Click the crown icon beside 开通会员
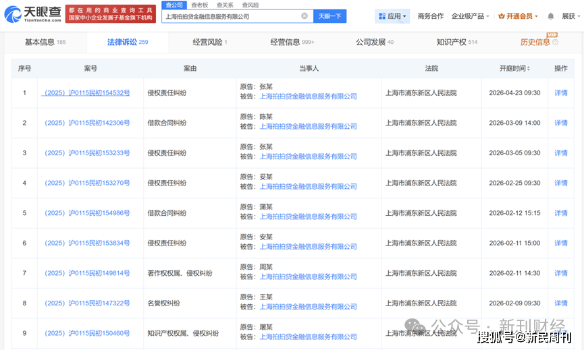The image size is (584, 350). pos(502,16)
